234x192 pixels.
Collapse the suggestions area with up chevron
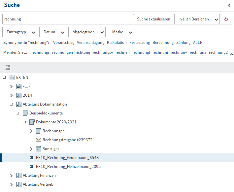232,54
